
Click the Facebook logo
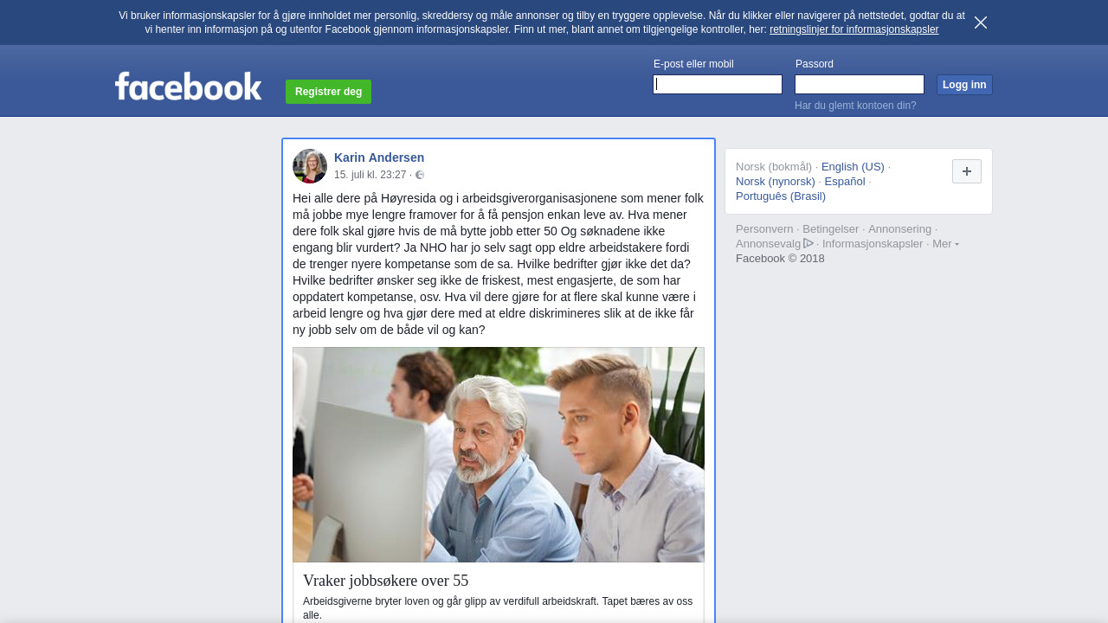(188, 87)
